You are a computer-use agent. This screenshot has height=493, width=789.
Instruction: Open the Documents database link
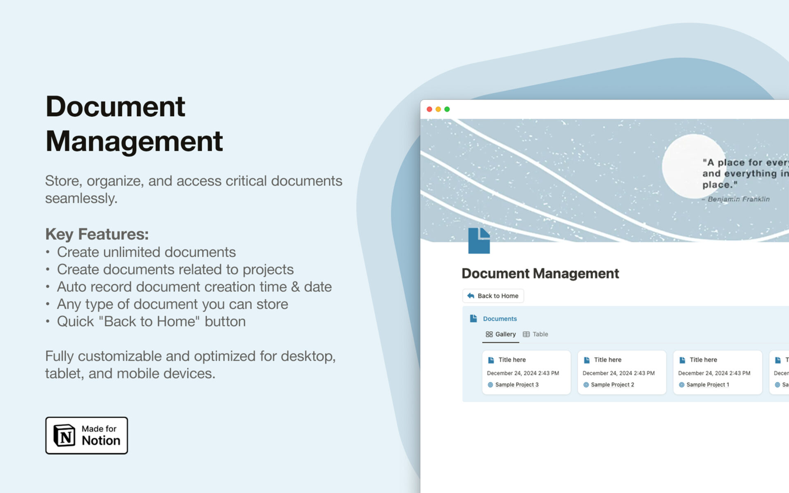tap(500, 319)
